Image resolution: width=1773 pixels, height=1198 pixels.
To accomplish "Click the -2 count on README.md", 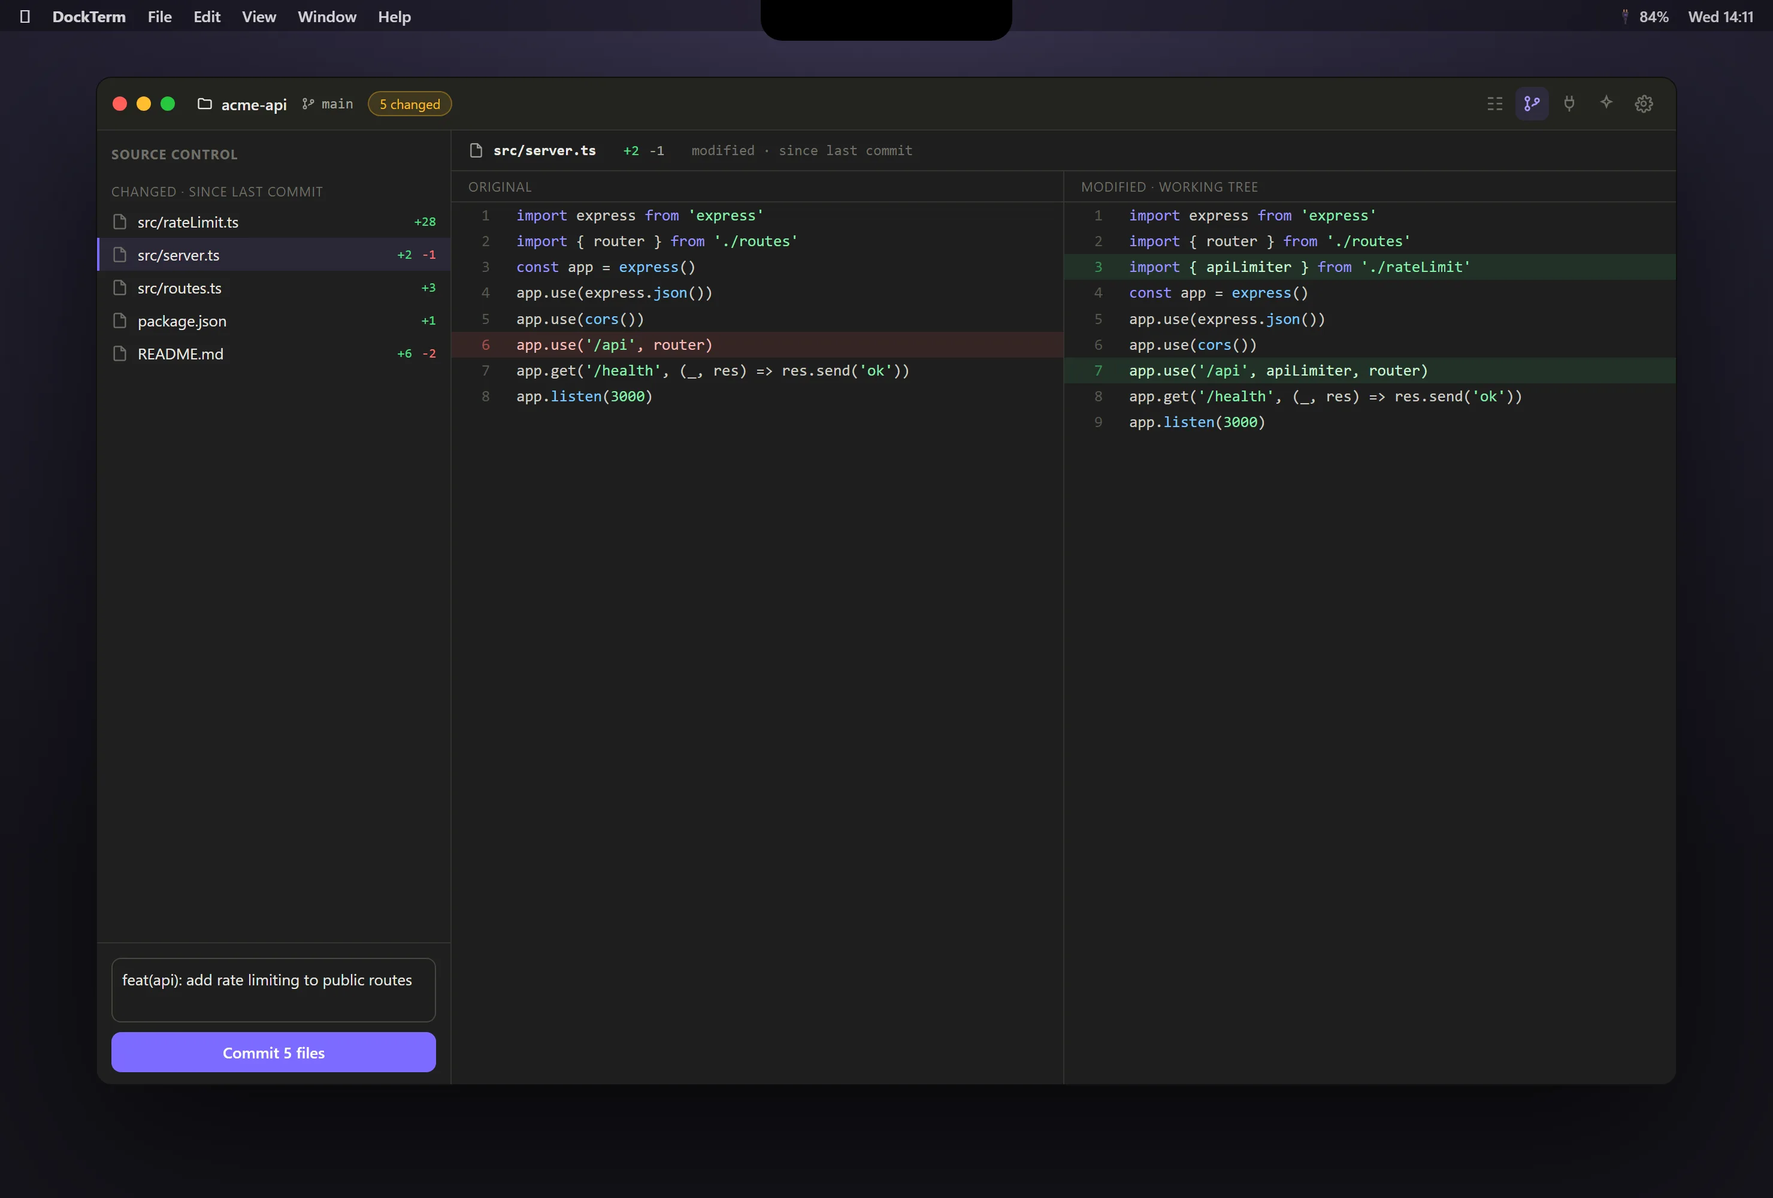I will click(429, 353).
